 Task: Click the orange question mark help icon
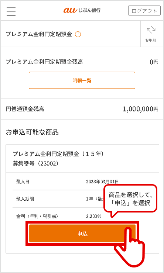(x=78, y=34)
